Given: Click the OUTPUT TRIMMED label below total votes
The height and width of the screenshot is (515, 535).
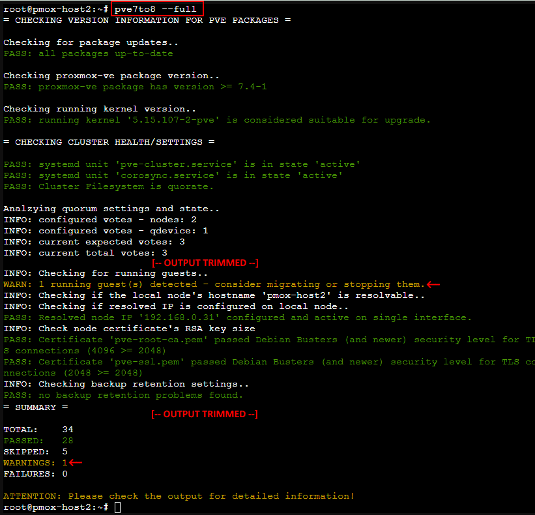Looking at the screenshot, I should click(205, 263).
